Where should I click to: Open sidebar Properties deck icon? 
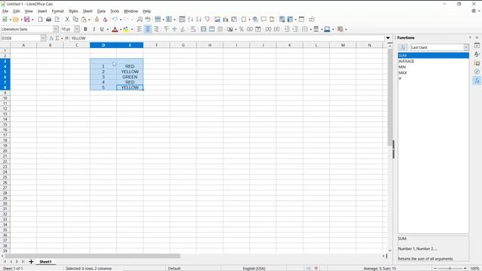click(477, 45)
